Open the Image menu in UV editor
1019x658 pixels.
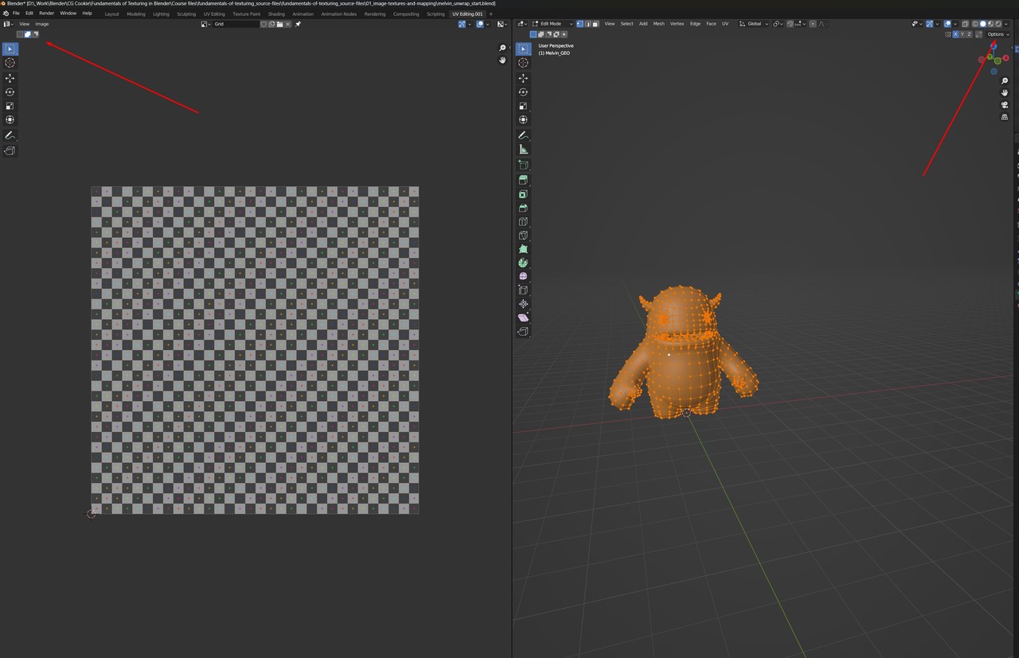tap(42, 24)
